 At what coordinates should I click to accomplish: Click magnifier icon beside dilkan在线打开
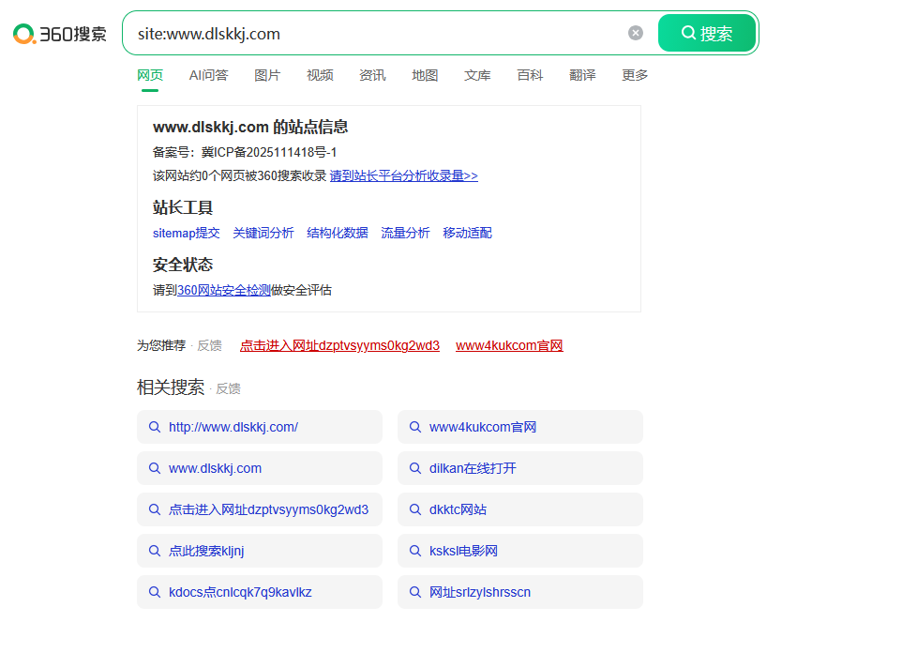415,468
